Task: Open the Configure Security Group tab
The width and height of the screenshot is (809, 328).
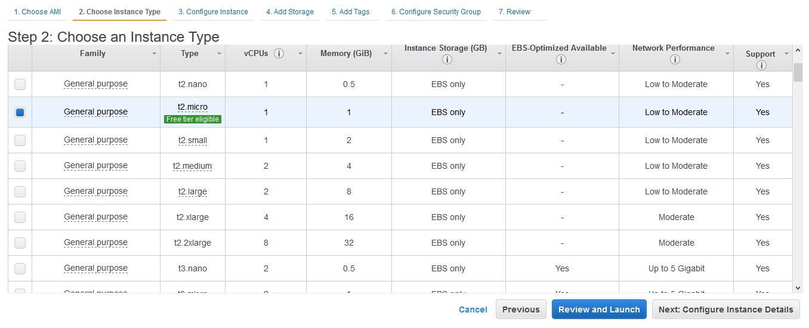Action: [x=436, y=12]
